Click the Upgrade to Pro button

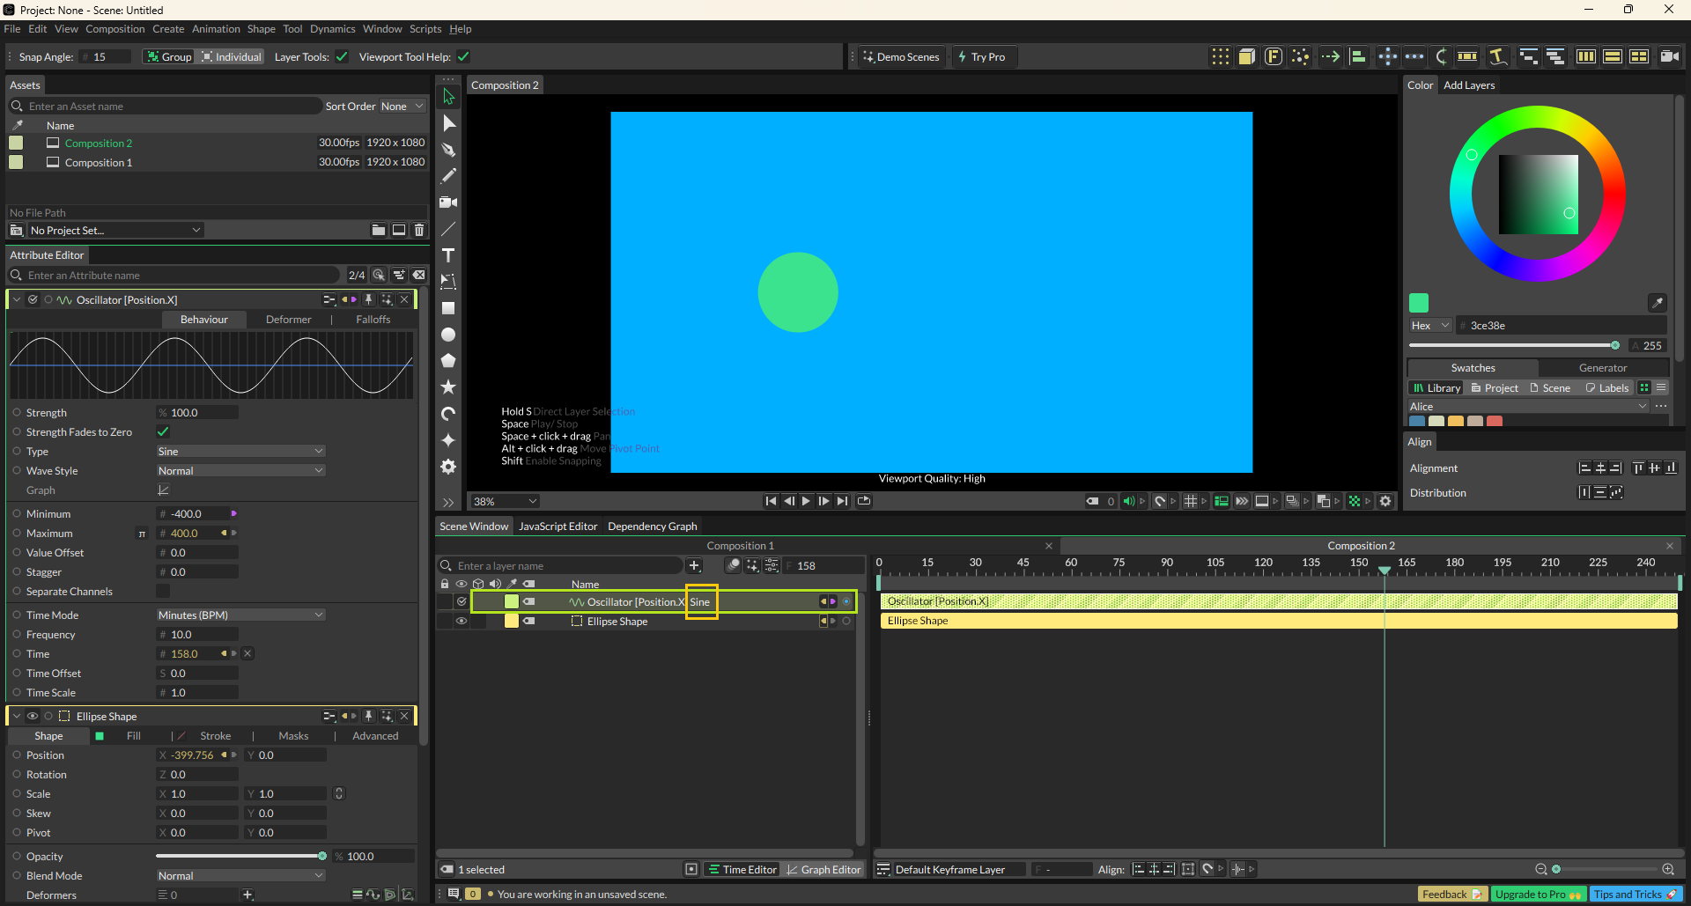[x=1538, y=895]
